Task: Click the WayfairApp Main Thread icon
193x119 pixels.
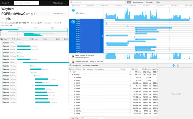Action: pyautogui.click(x=73, y=56)
